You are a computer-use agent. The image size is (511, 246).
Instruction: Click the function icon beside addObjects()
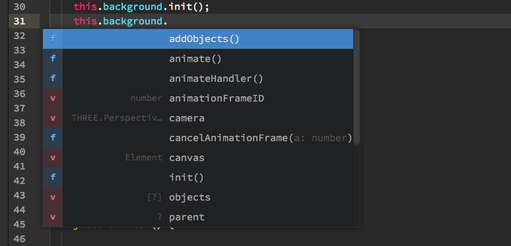tap(53, 39)
